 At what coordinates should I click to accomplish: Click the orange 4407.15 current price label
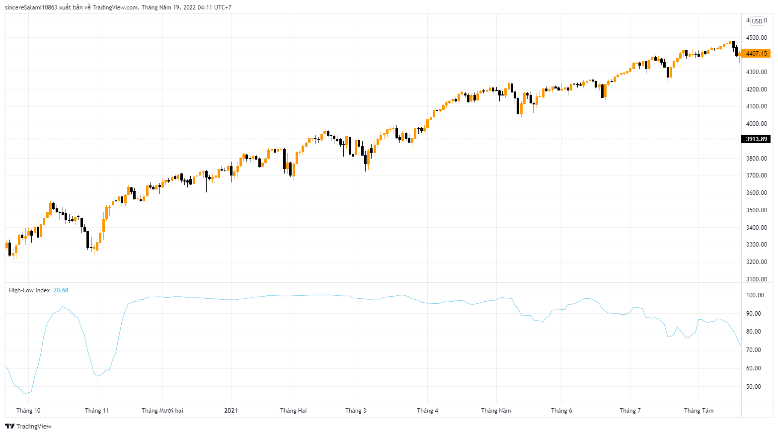click(756, 54)
